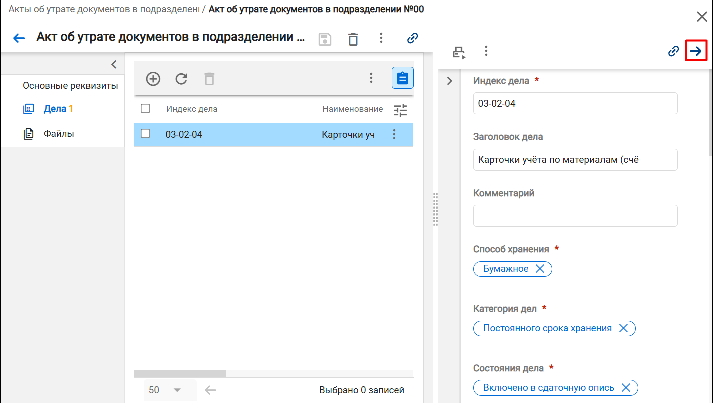Open column settings sliders icon
Image resolution: width=713 pixels, height=403 pixels.
401,110
